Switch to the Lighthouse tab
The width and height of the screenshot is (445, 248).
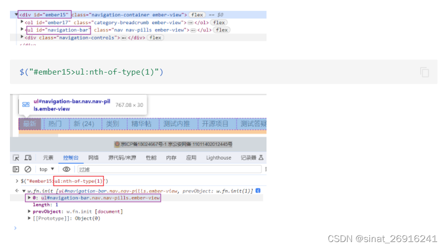(x=219, y=158)
